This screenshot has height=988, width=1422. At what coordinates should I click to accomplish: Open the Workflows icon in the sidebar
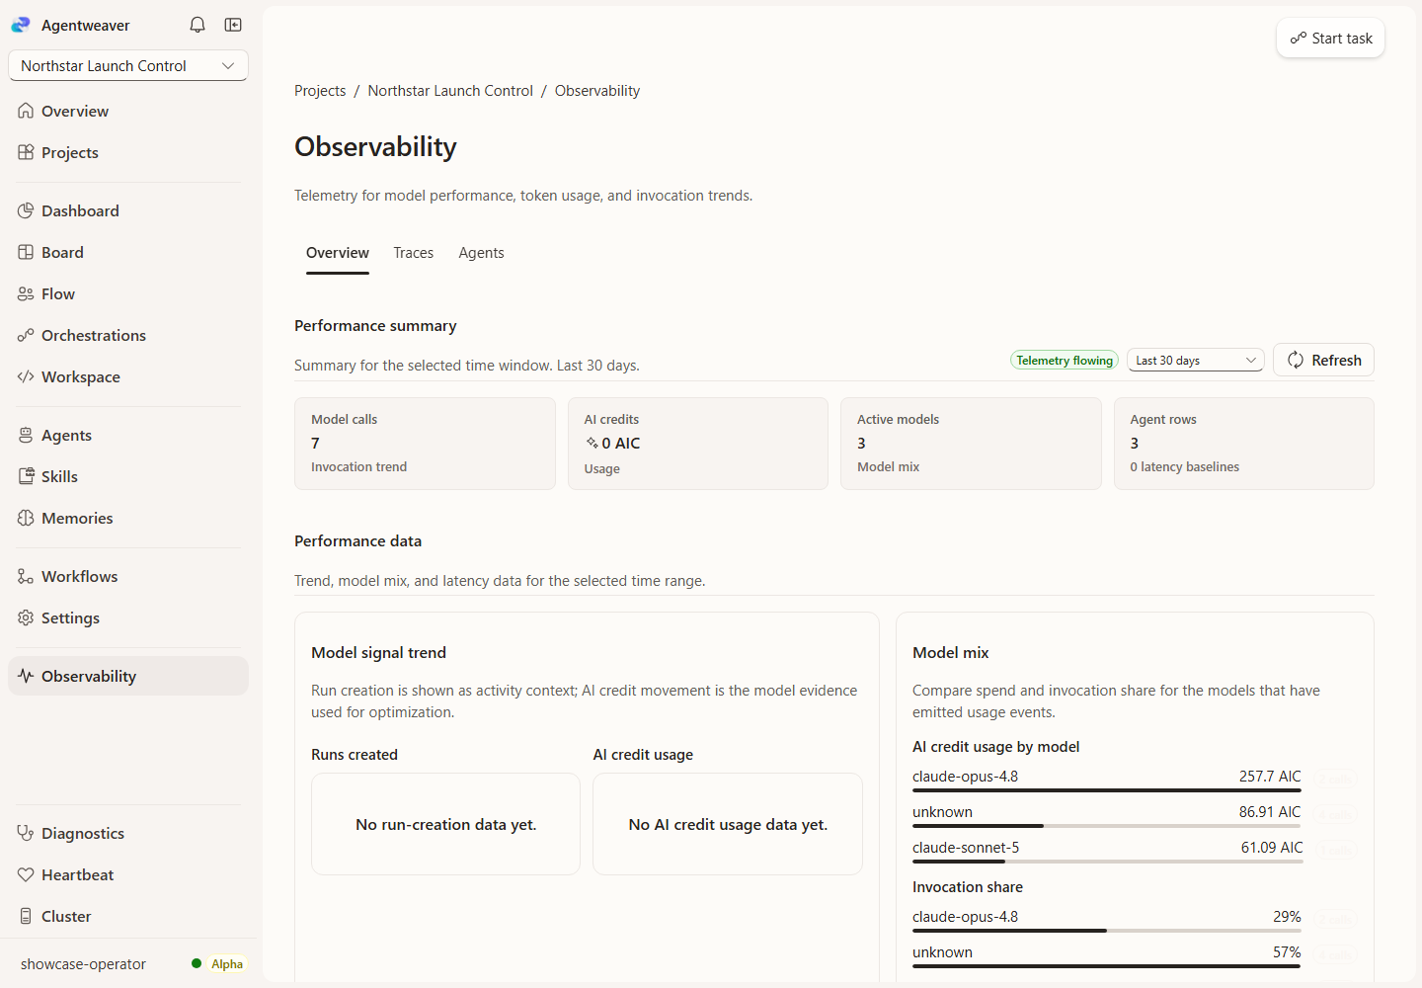(26, 576)
